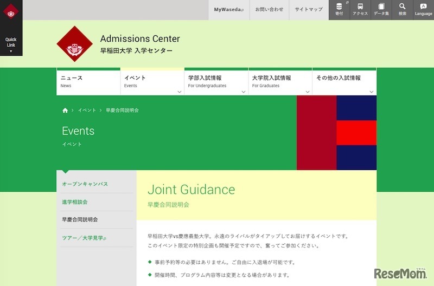Open the donation (寄付) icon
Screen dimensions: 434x286
[x=339, y=9]
